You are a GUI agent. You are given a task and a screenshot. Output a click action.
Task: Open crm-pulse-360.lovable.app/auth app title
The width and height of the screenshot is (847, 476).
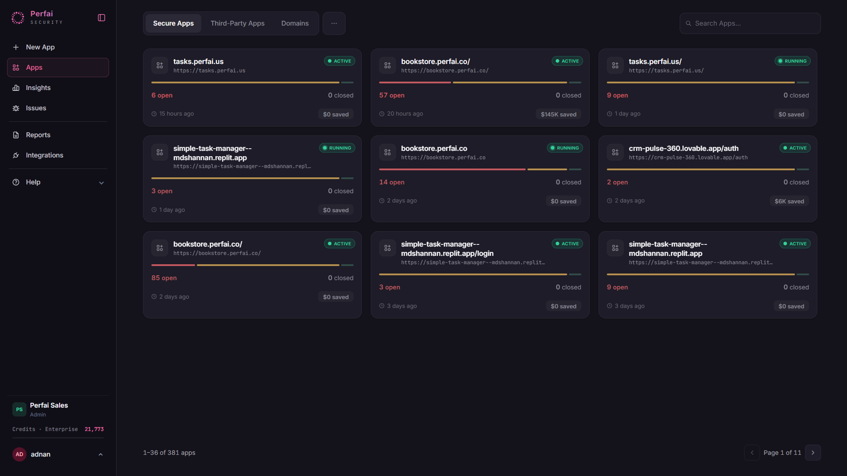(683, 148)
